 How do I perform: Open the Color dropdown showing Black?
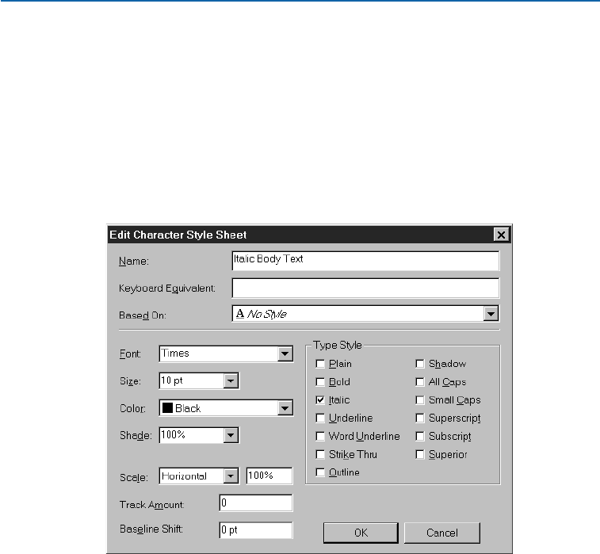(x=285, y=408)
